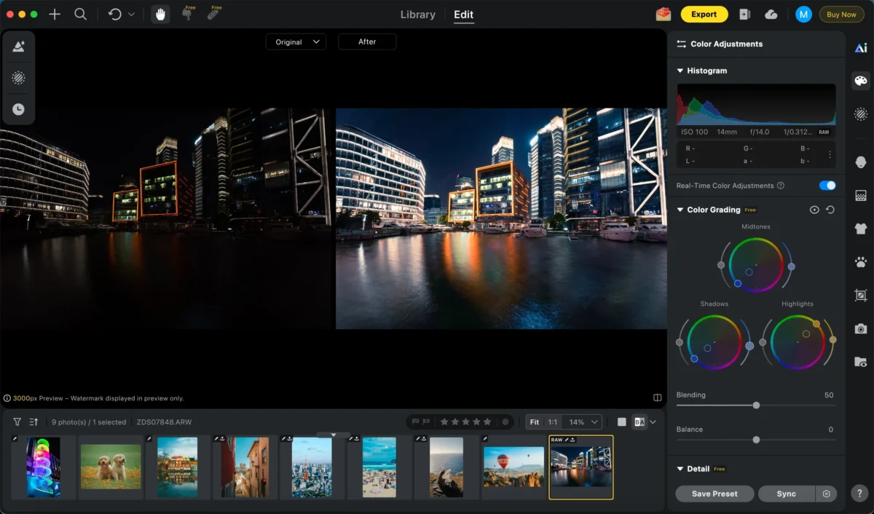
Task: Select the hot air balloon thumbnail
Action: click(513, 467)
